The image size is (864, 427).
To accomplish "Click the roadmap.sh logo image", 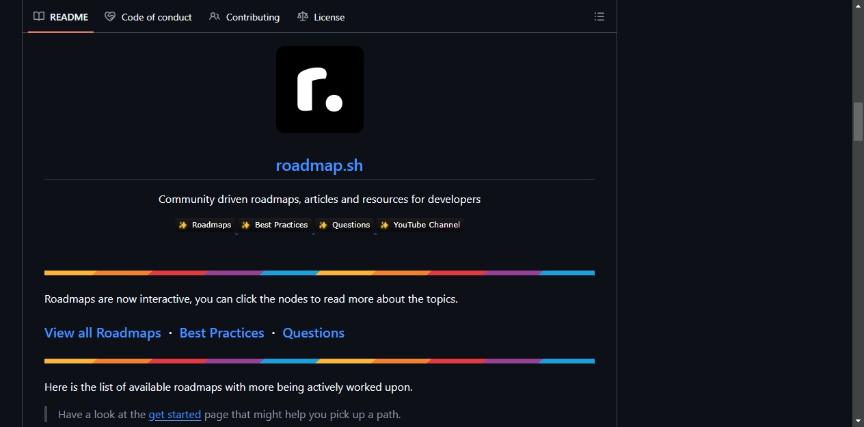I will 320,89.
